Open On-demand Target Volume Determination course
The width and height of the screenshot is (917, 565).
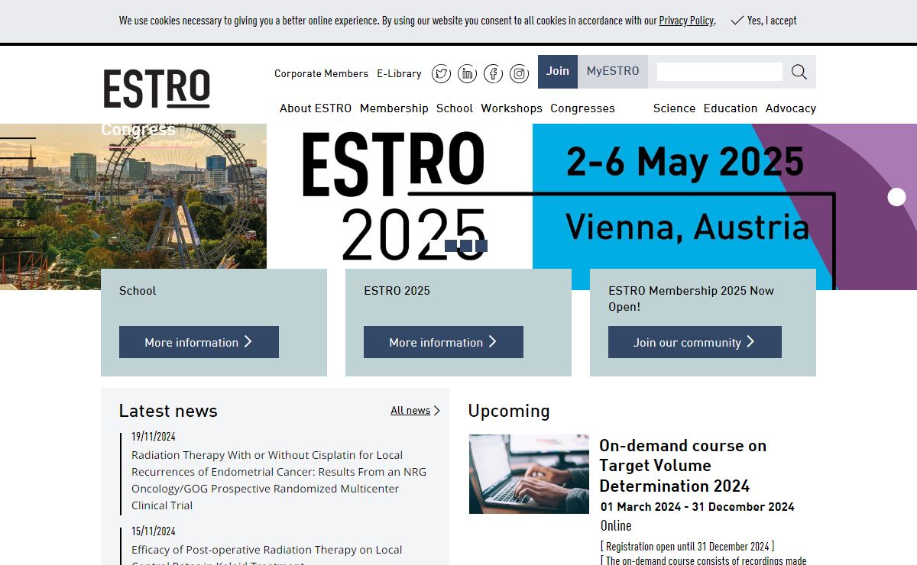pyautogui.click(x=682, y=466)
